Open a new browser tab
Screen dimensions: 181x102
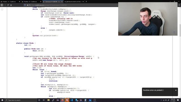86,2
